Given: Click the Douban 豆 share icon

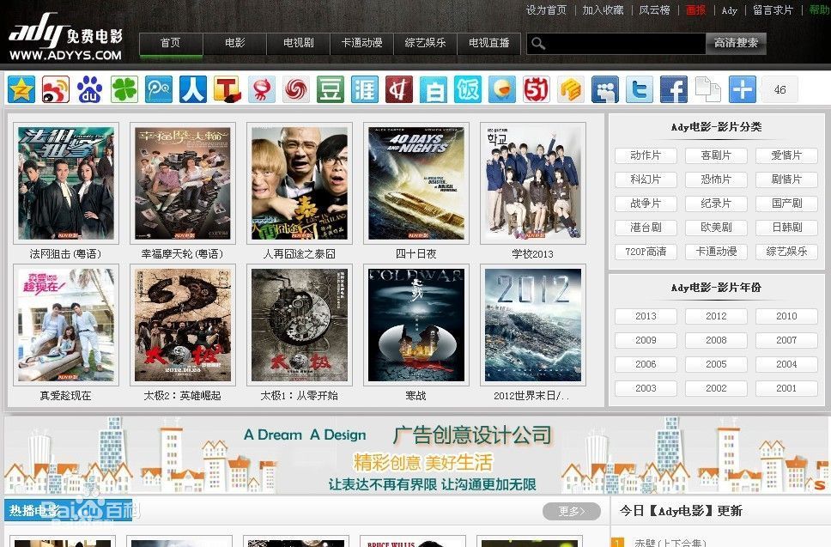Looking at the screenshot, I should pyautogui.click(x=331, y=89).
